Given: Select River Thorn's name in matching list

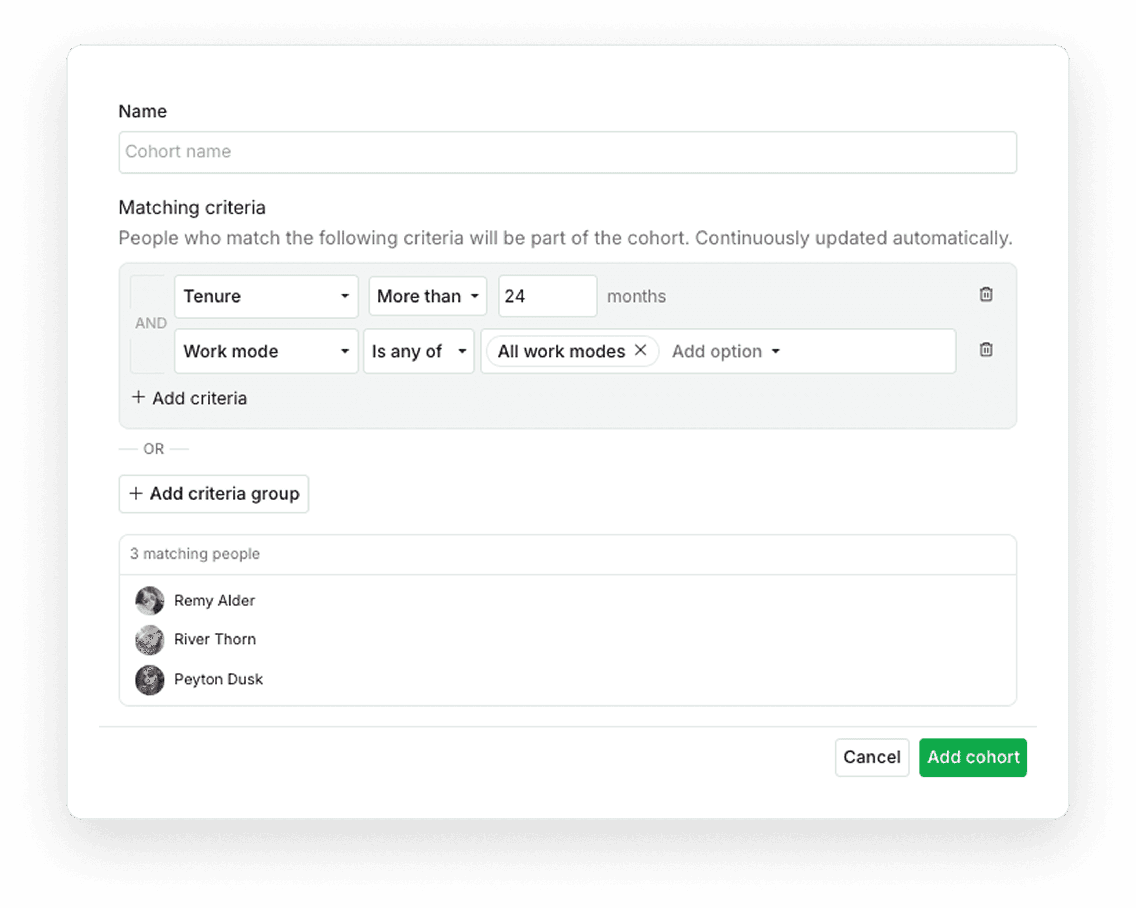Looking at the screenshot, I should click(215, 639).
